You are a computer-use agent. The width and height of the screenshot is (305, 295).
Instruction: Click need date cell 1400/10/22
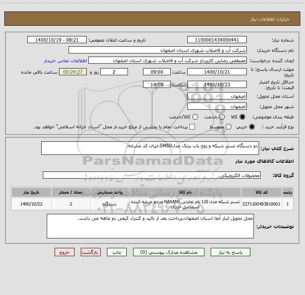click(x=31, y=204)
